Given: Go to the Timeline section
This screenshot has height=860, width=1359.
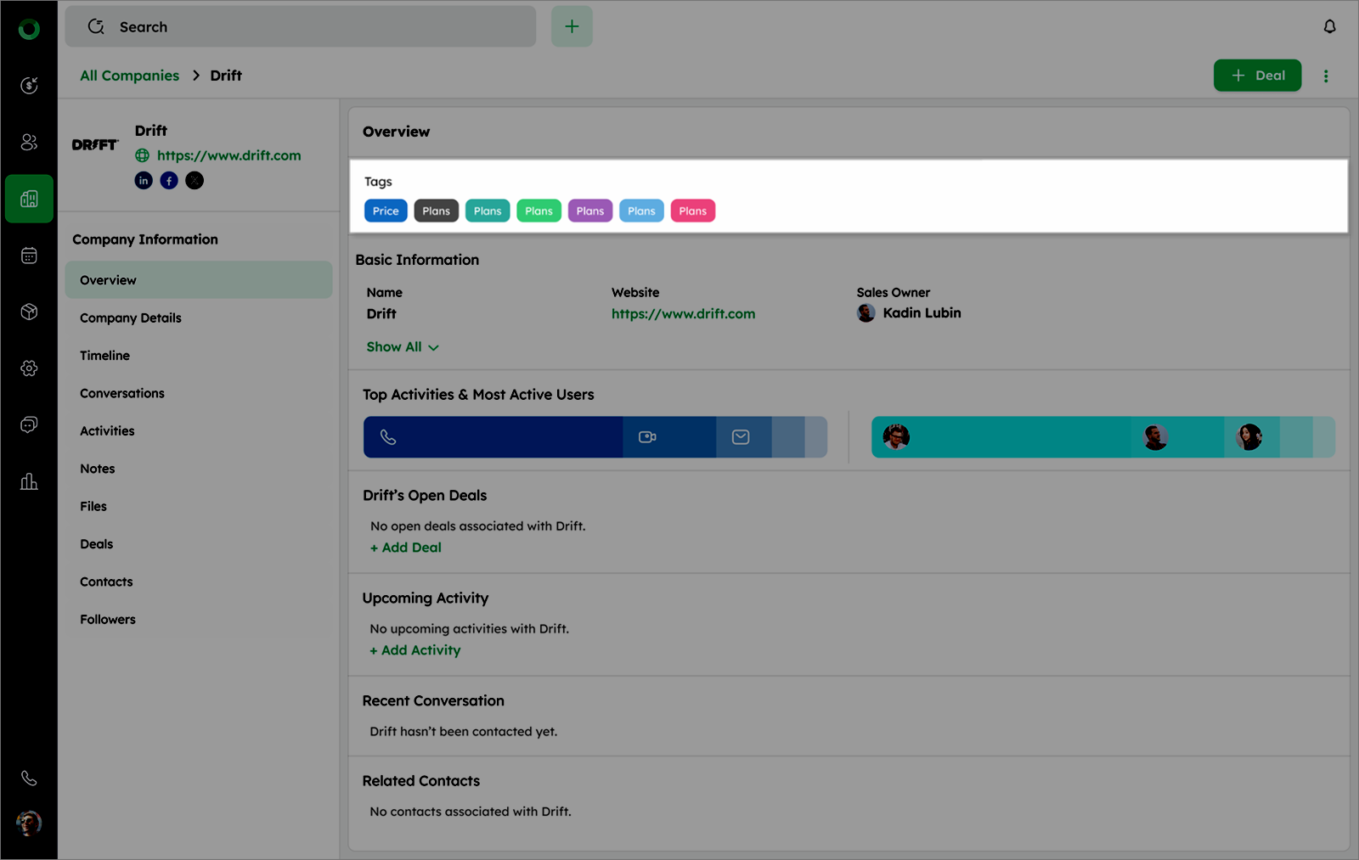Looking at the screenshot, I should (x=104, y=356).
